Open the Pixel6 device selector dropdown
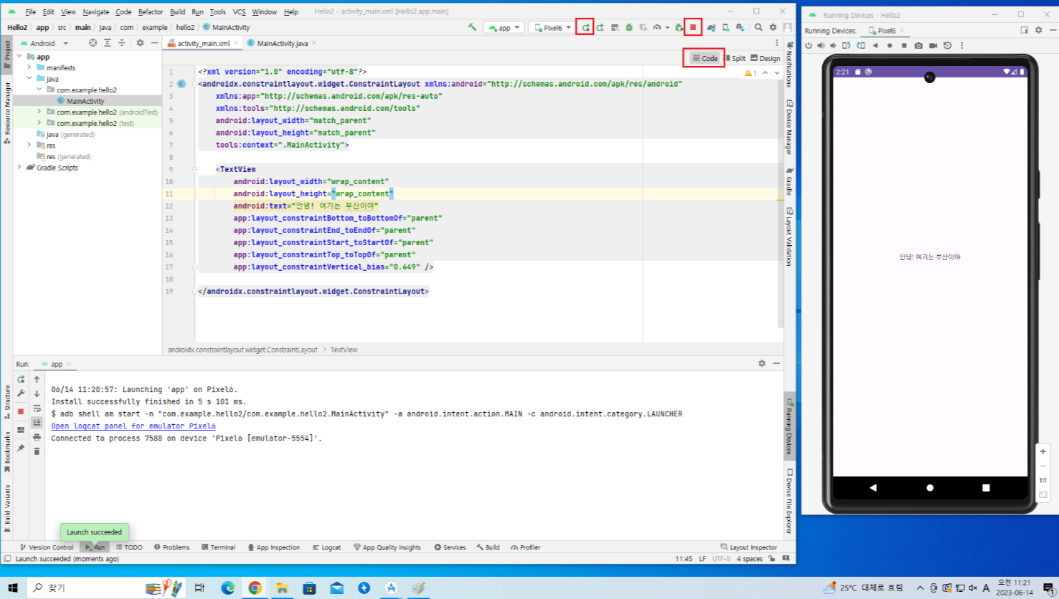Screen dimensions: 1059x599 pos(552,27)
